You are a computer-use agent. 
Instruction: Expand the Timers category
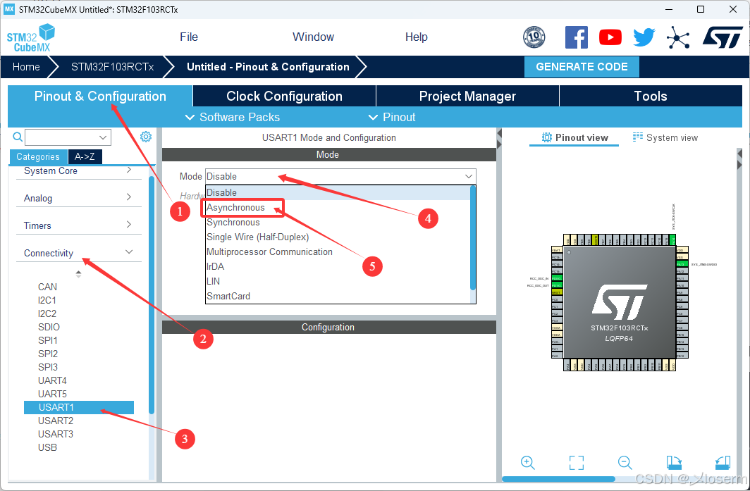(x=79, y=225)
